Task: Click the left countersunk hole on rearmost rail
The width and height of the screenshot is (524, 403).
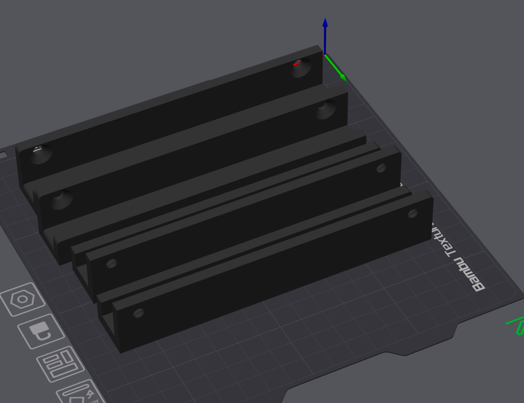Action: click(41, 155)
